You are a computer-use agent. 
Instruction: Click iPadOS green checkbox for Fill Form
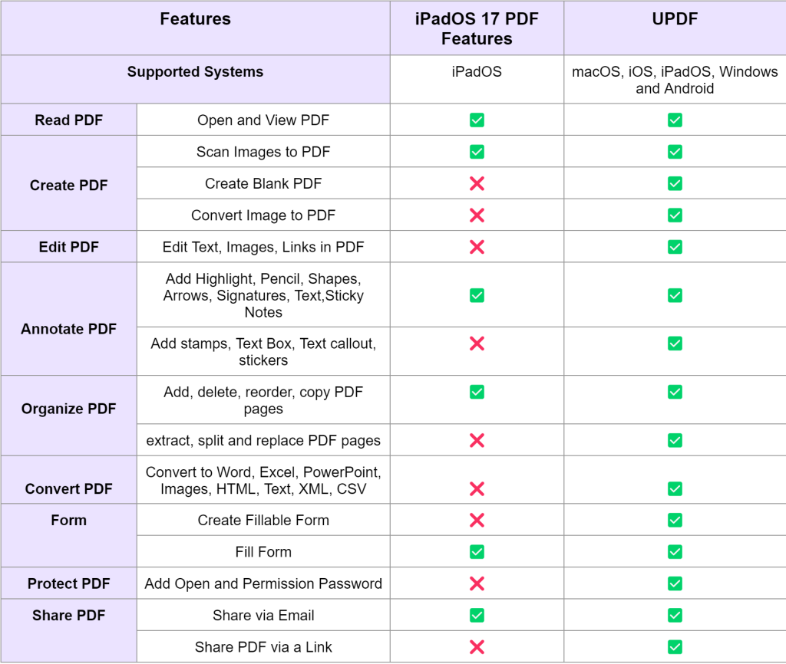tap(477, 552)
